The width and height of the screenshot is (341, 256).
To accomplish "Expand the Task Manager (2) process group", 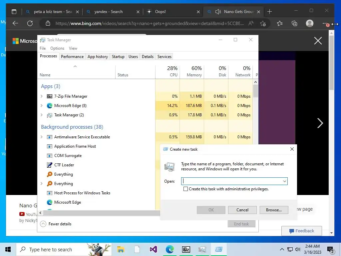I will point(42,115).
